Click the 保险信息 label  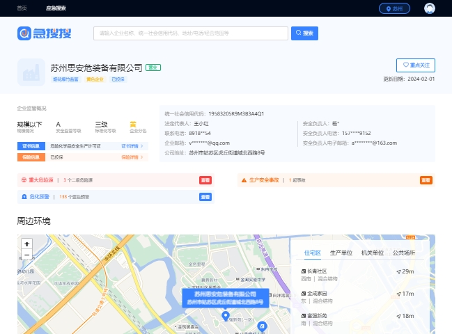tap(31, 157)
